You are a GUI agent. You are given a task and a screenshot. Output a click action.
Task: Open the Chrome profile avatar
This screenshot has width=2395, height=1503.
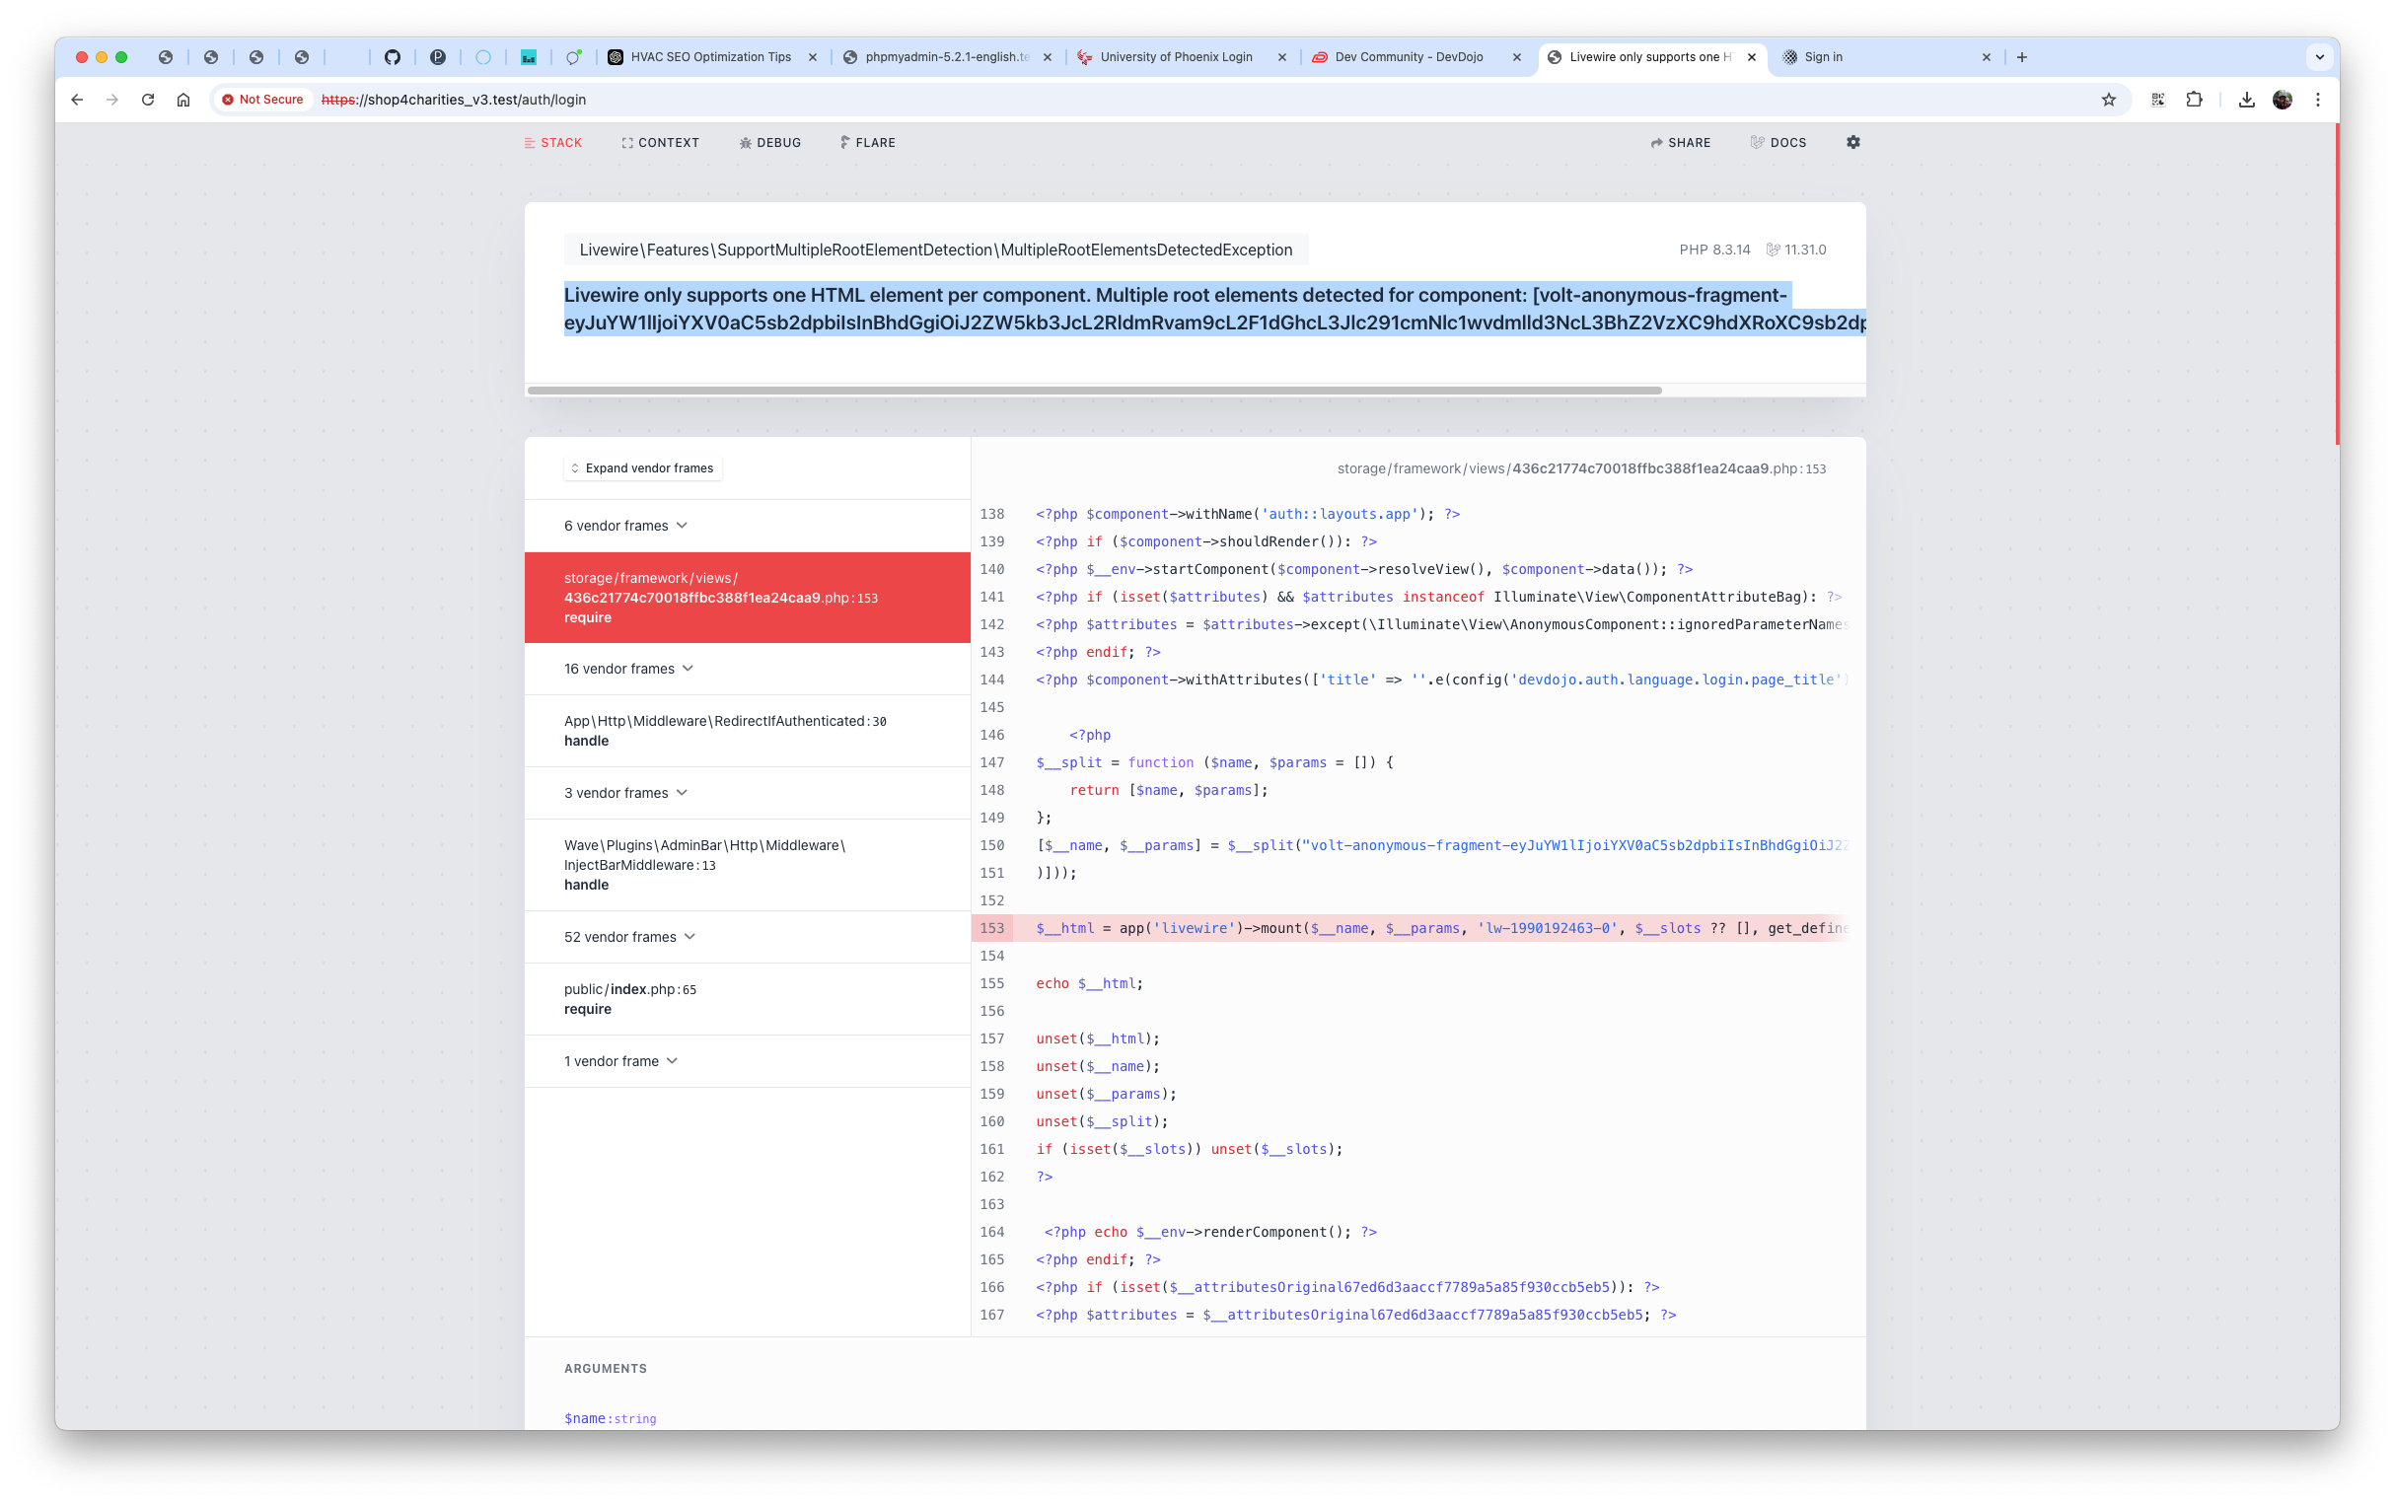pos(2283,100)
